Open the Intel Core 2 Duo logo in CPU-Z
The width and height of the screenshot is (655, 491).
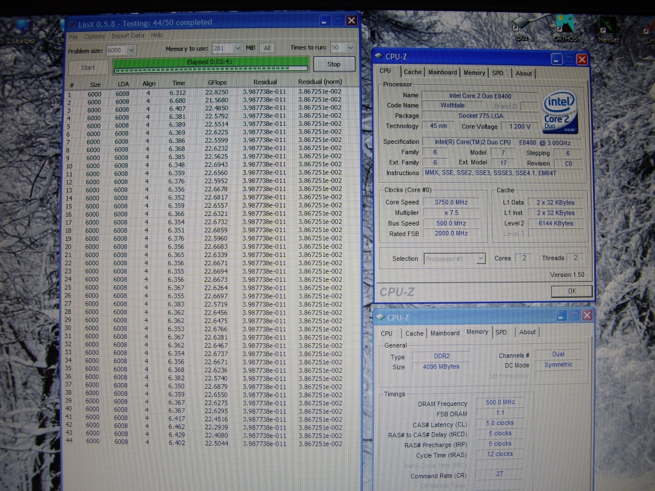point(560,113)
